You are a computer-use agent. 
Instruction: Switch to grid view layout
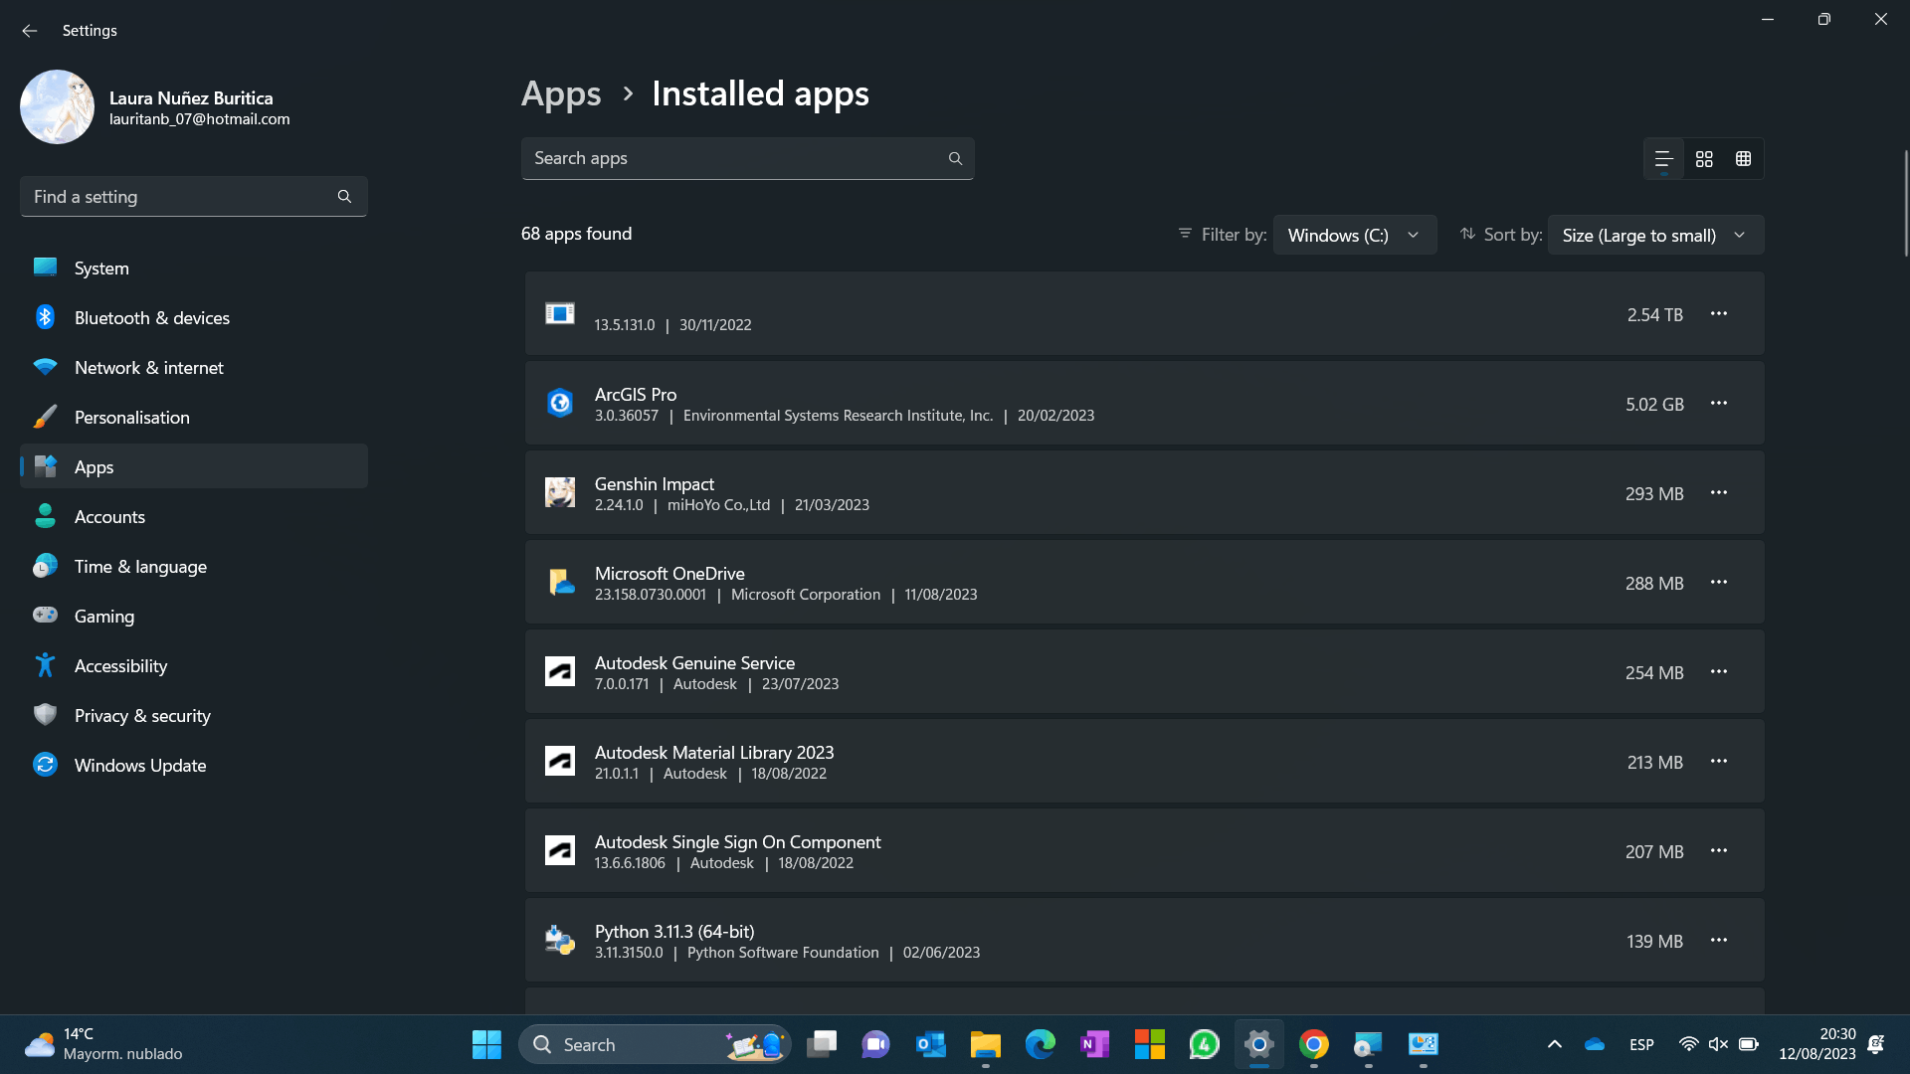click(1704, 159)
